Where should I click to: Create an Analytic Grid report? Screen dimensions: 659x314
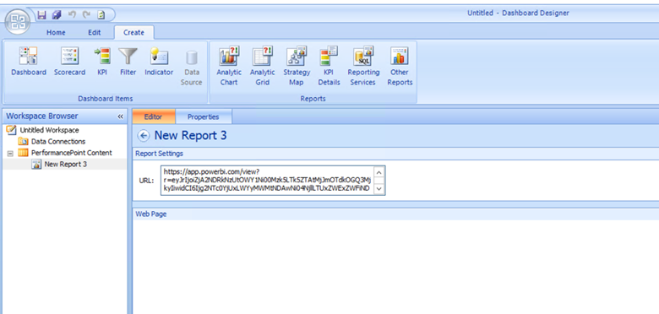(x=262, y=67)
